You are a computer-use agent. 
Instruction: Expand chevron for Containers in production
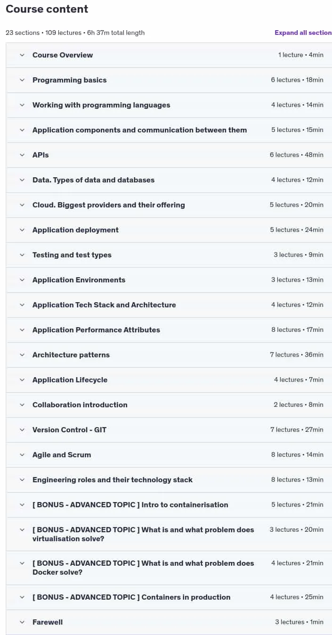coord(22,597)
